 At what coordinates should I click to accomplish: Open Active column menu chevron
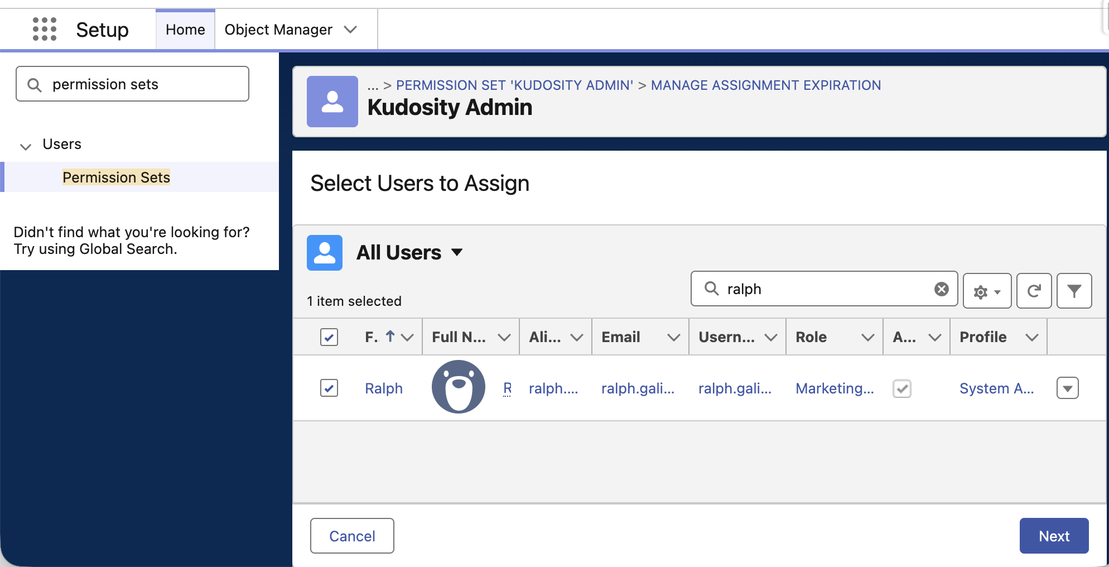(935, 337)
